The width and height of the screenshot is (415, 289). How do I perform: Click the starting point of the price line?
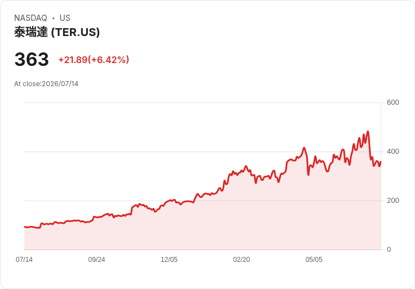pos(25,226)
